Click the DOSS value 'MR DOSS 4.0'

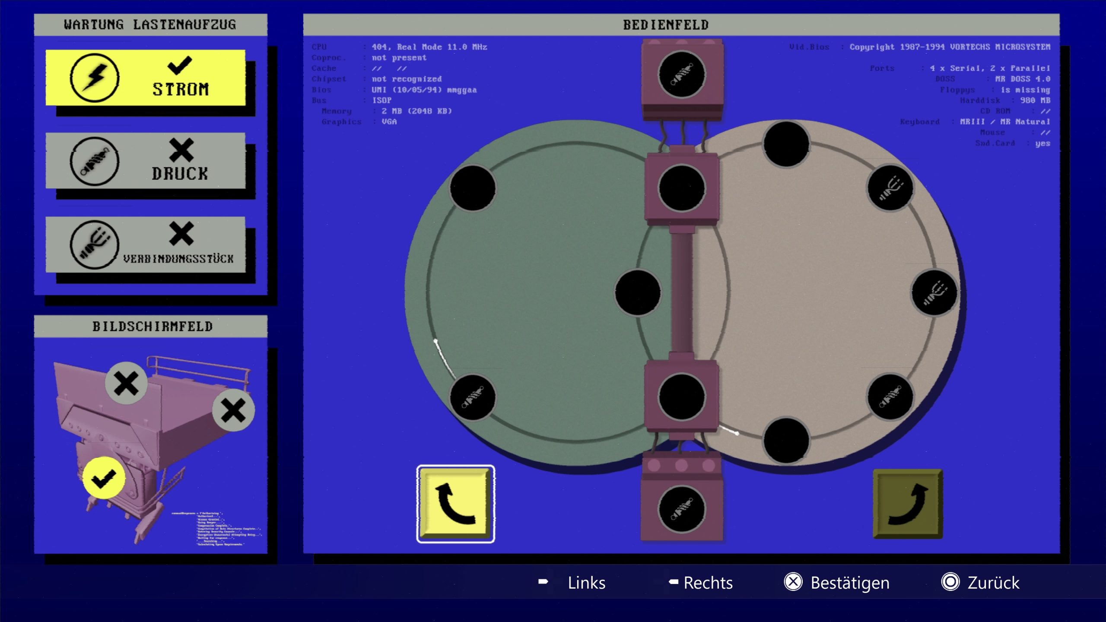[x=1023, y=79]
